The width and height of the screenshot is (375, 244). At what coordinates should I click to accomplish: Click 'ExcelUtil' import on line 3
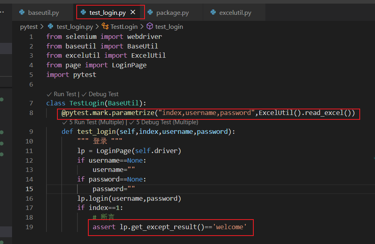pyautogui.click(x=148, y=55)
